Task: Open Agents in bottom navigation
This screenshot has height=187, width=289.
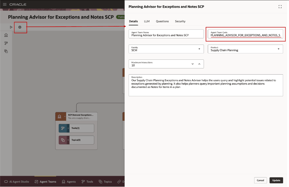Action: [69, 182]
